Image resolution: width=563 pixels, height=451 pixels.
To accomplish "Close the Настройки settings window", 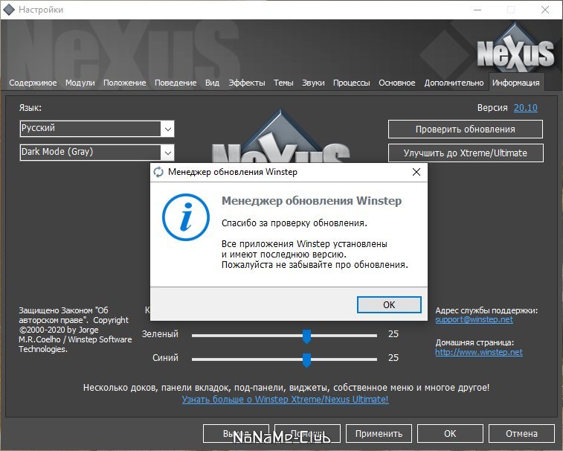I will coord(545,10).
